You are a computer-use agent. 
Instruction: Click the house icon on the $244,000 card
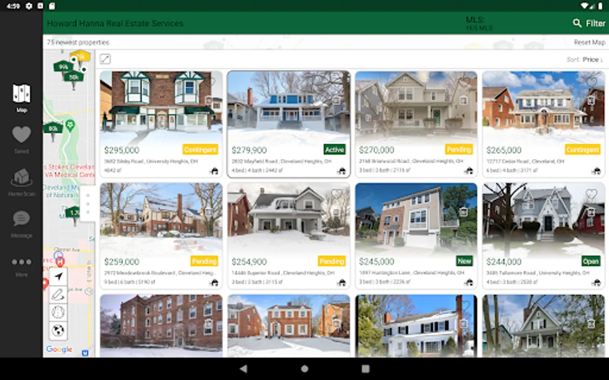[x=596, y=282]
